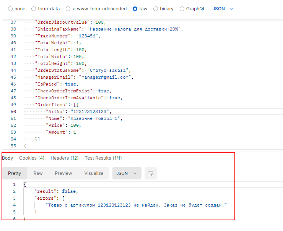The image size is (283, 231).
Task: Show the response Preview view
Action: pyautogui.click(x=63, y=173)
